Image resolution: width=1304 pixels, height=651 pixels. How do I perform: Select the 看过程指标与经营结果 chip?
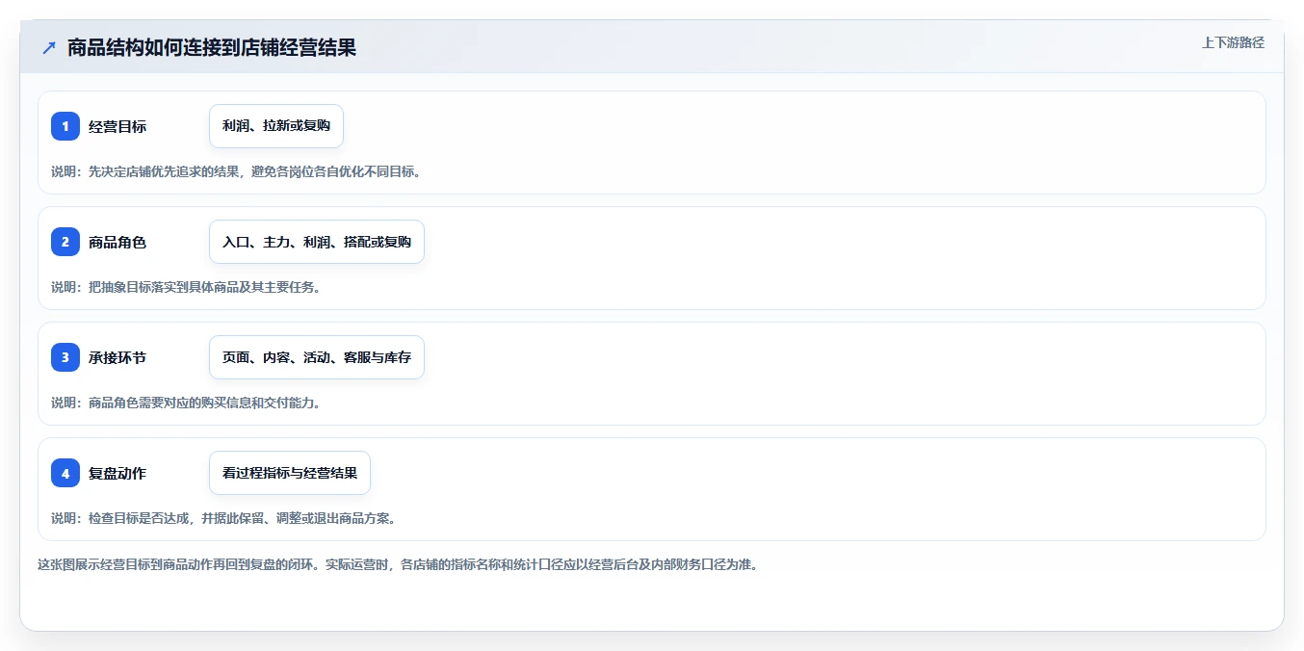[290, 473]
